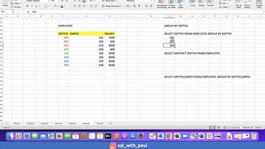Click the Clear eraser button

pos(224,7)
